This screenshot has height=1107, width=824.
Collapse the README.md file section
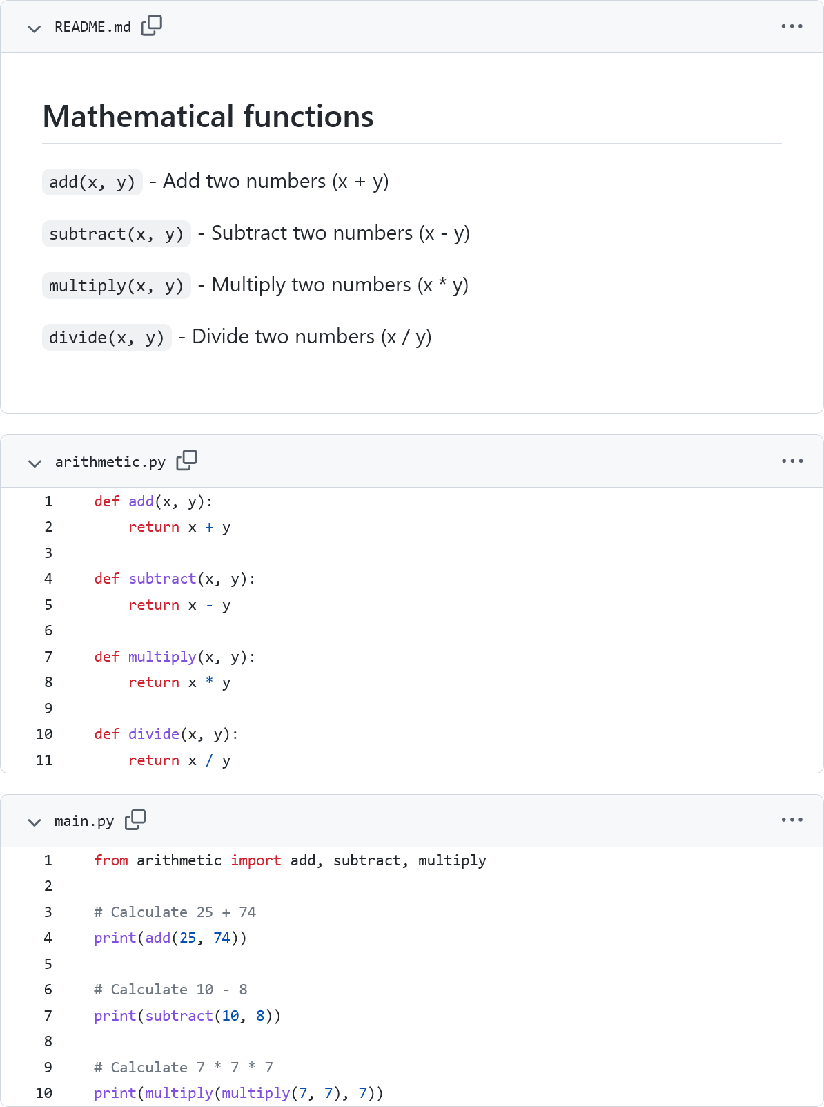[34, 28]
